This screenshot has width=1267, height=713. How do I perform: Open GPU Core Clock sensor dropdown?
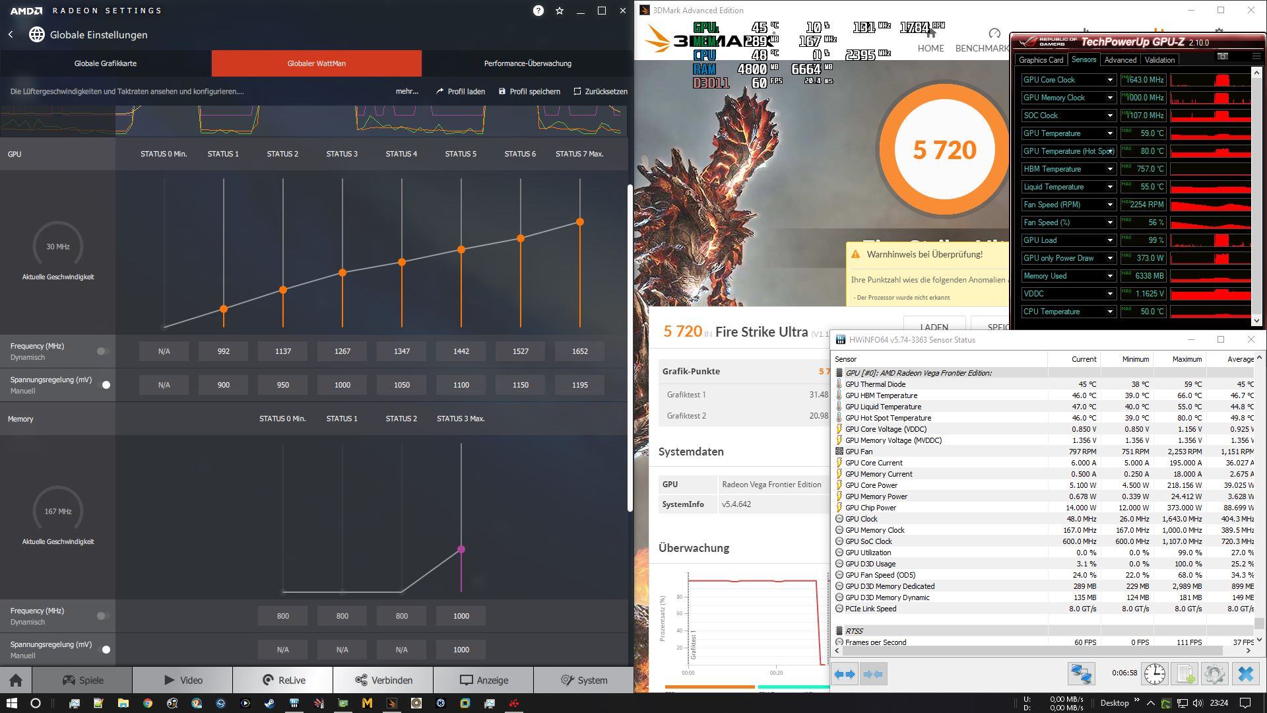1110,80
